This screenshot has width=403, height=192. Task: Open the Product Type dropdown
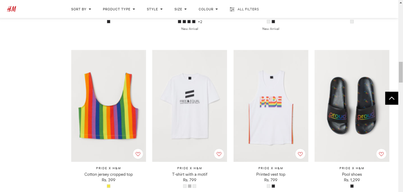click(119, 9)
